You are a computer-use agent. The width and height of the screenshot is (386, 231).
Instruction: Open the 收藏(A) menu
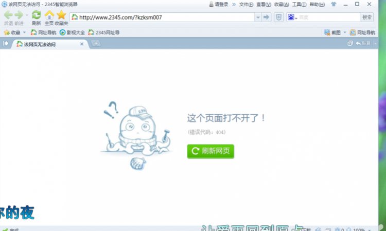point(282,5)
